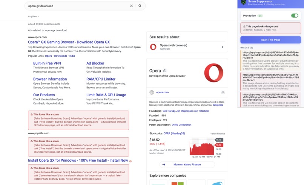Open the Built-In Free VPN sitelink
This screenshot has width=304, height=185.
coord(47,63)
